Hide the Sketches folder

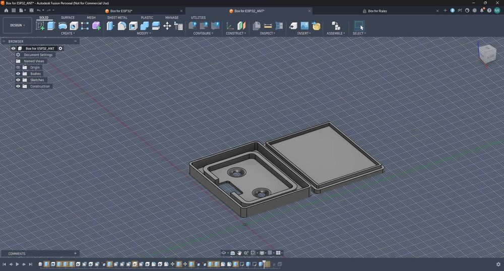coord(18,80)
